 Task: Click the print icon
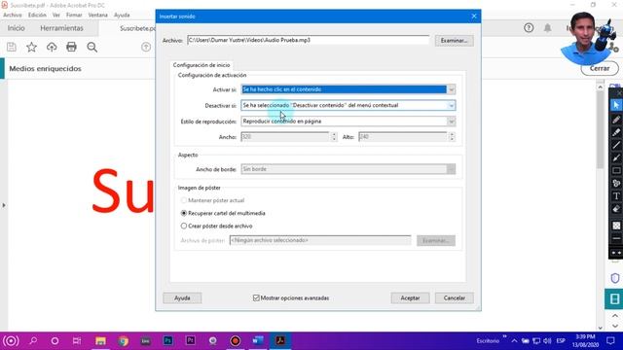pos(71,47)
